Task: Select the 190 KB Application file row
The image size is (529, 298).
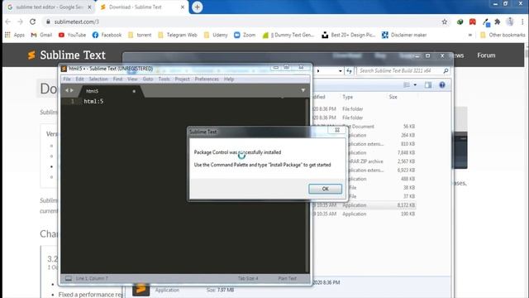Action: coord(364,214)
